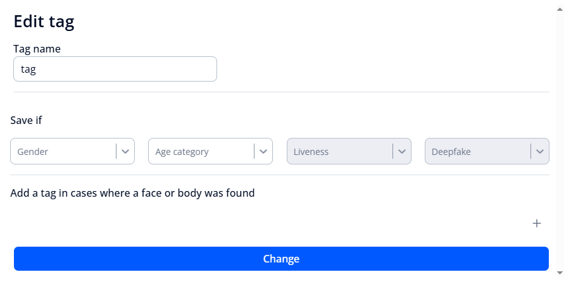Viewport: 571px width, 284px height.
Task: Click the Save if label
Action: coord(27,120)
